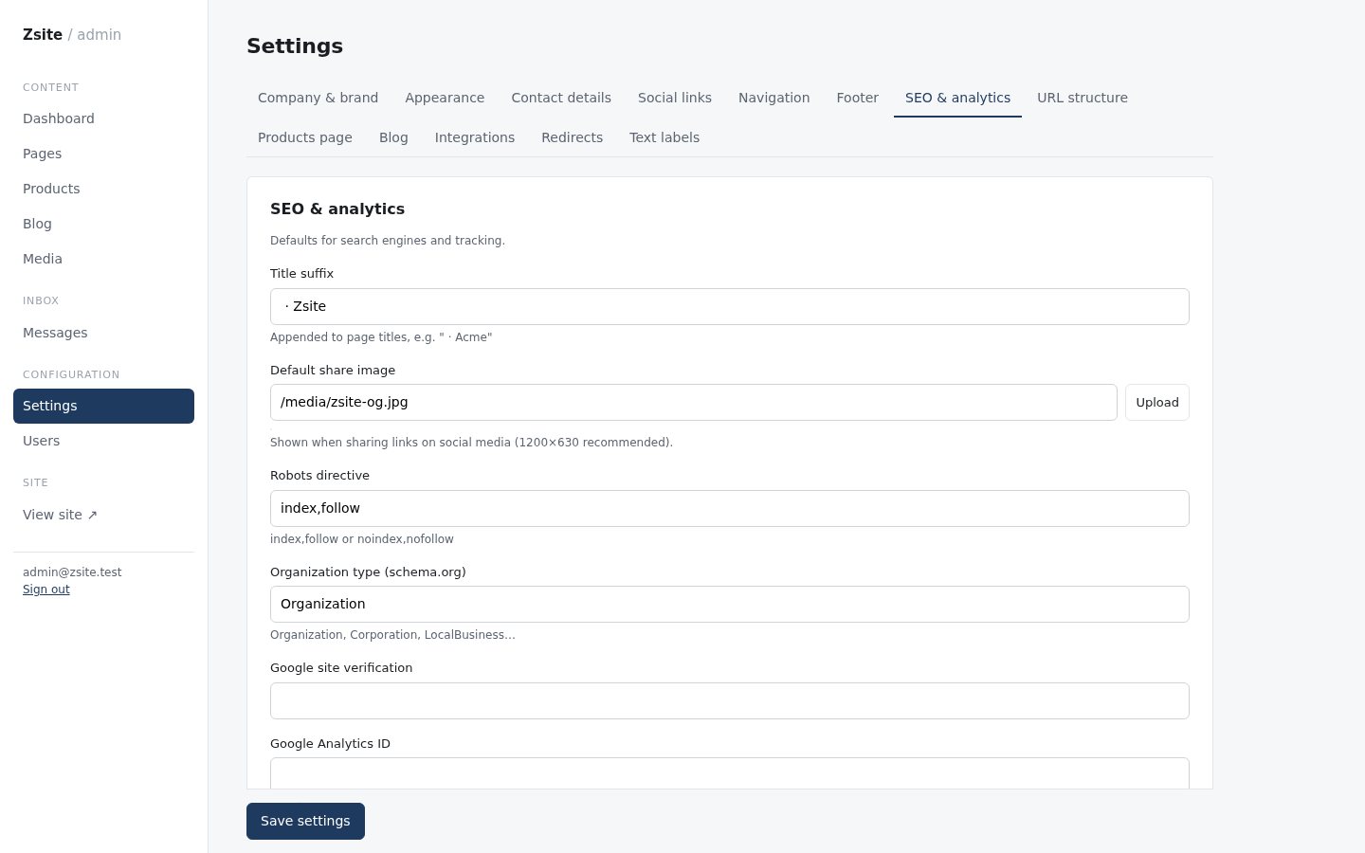Open the Contact details tab
The image size is (1365, 853).
tap(561, 98)
